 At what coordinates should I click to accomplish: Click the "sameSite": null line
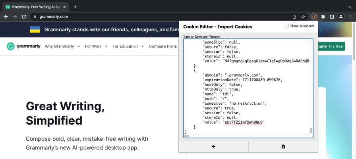click(x=221, y=42)
